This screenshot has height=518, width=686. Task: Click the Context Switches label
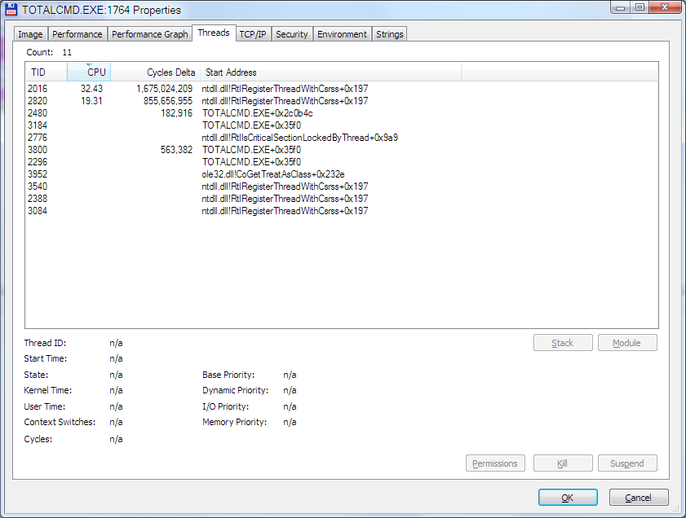(60, 422)
